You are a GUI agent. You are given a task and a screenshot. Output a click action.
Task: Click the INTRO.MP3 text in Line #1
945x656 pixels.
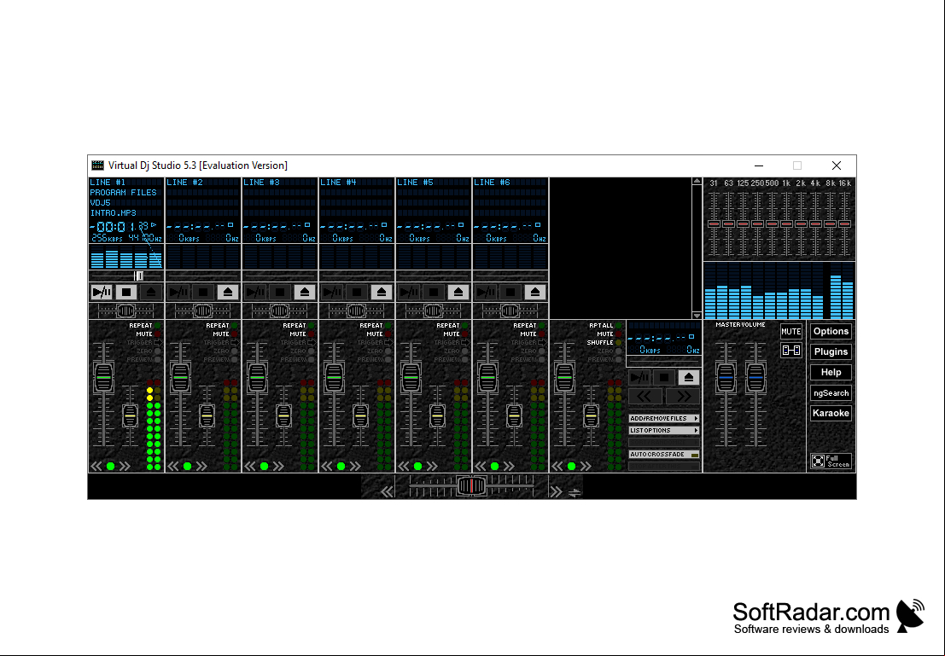point(114,213)
